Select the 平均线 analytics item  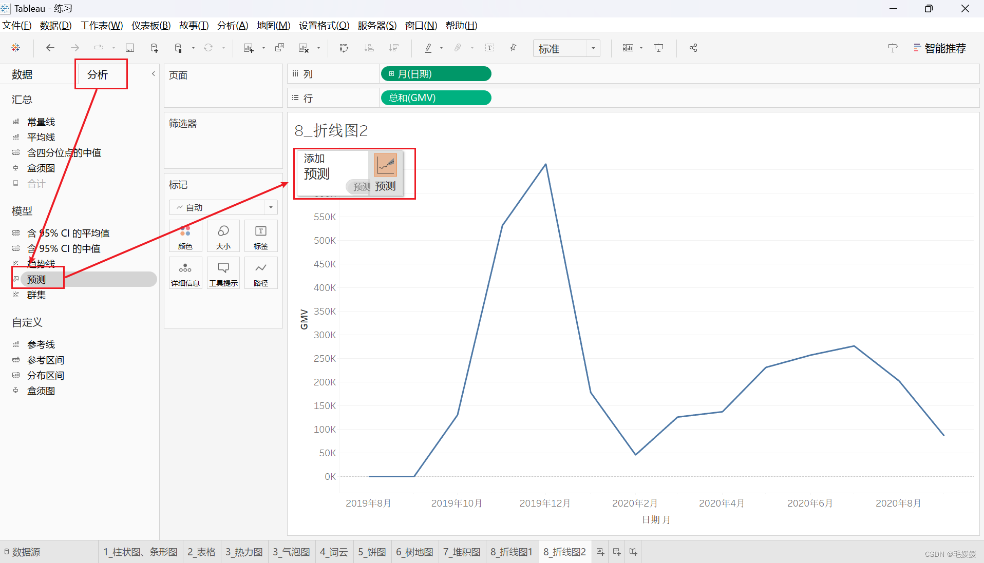41,138
